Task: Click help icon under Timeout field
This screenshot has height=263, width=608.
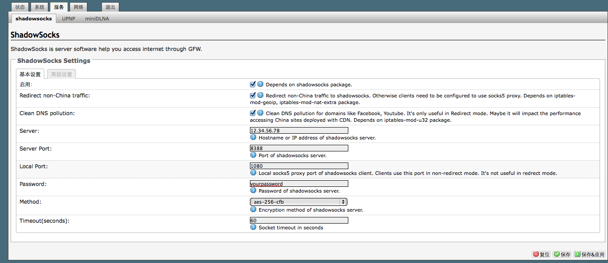Action: point(253,227)
